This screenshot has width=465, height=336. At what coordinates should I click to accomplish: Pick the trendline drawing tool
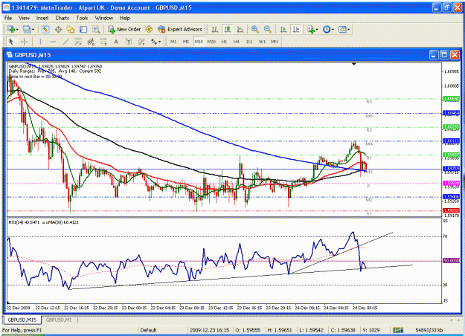click(65, 42)
